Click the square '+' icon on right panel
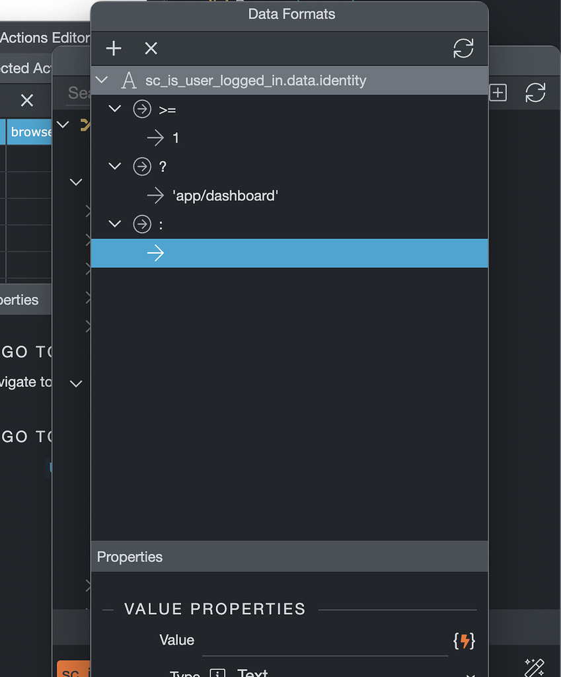The width and height of the screenshot is (561, 677). (x=498, y=93)
